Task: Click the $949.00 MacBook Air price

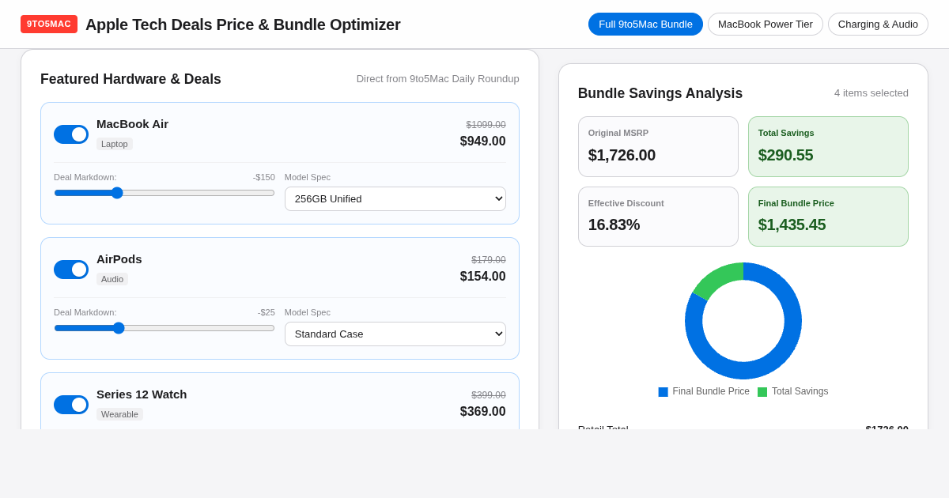Action: pos(483,141)
